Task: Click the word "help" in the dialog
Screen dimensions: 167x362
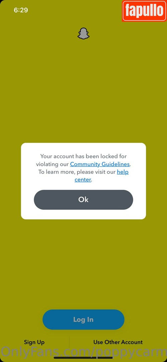Action: (x=123, y=172)
